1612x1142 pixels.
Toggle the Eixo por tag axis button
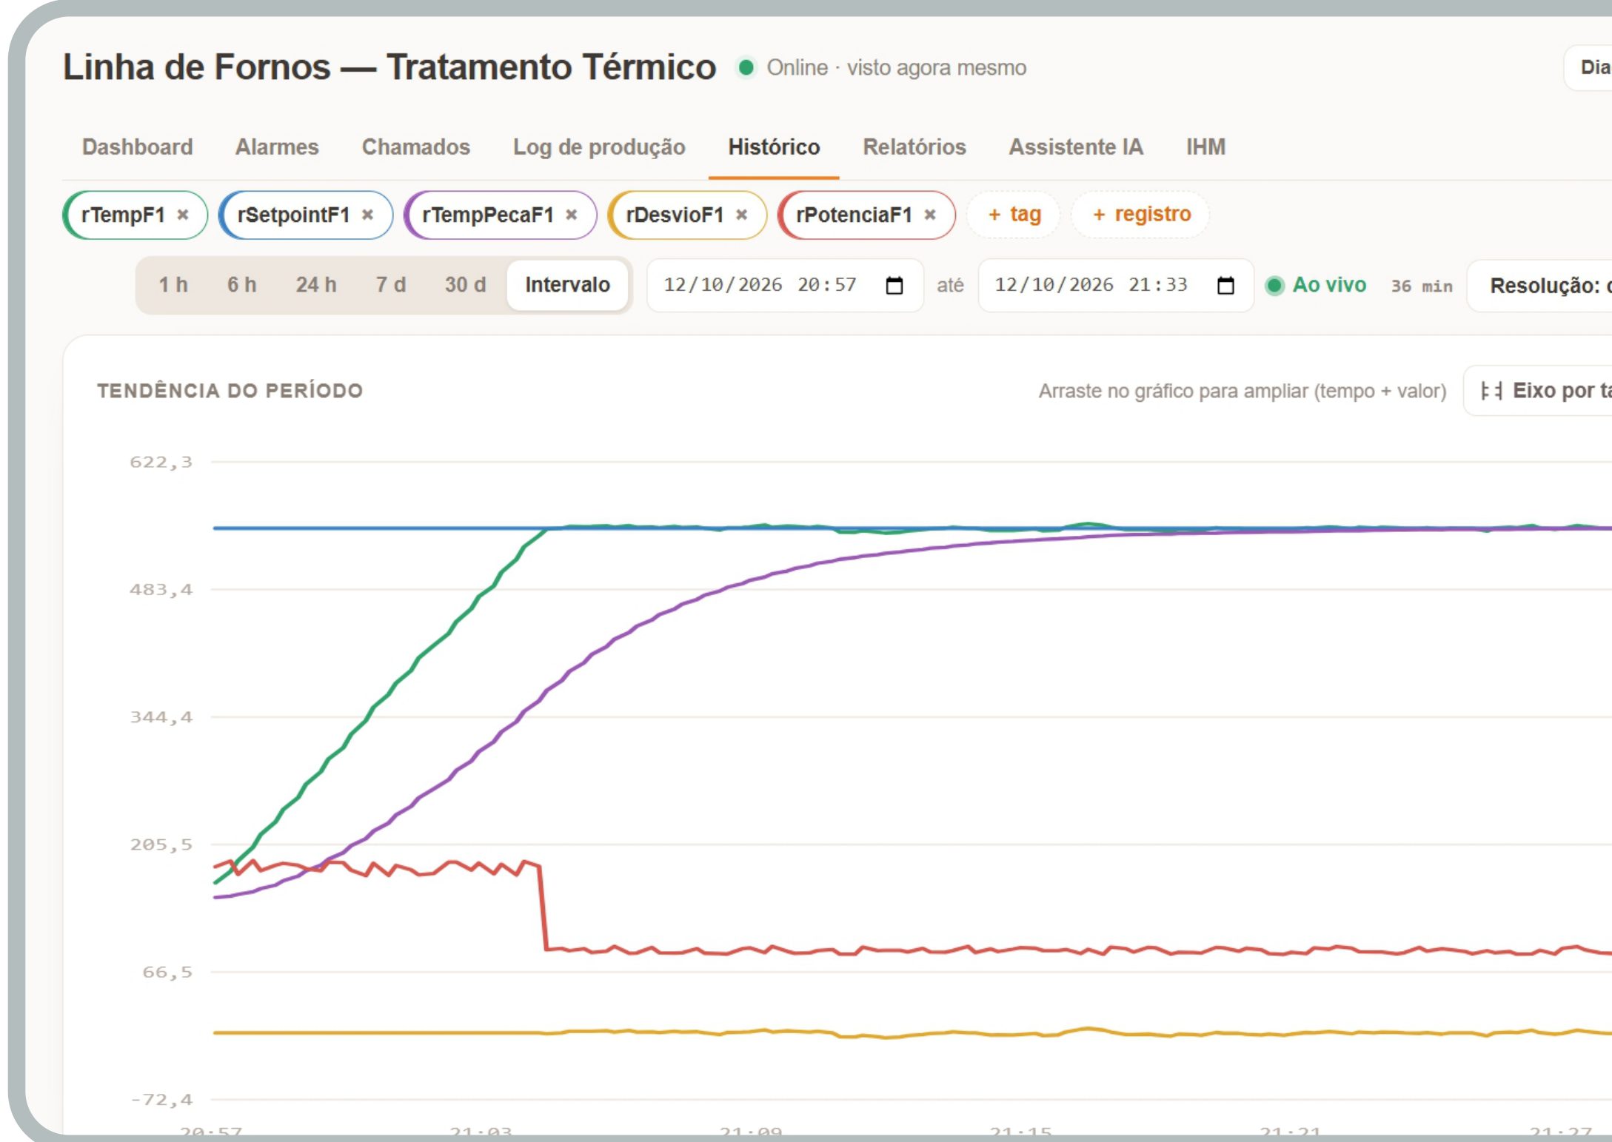1539,391
